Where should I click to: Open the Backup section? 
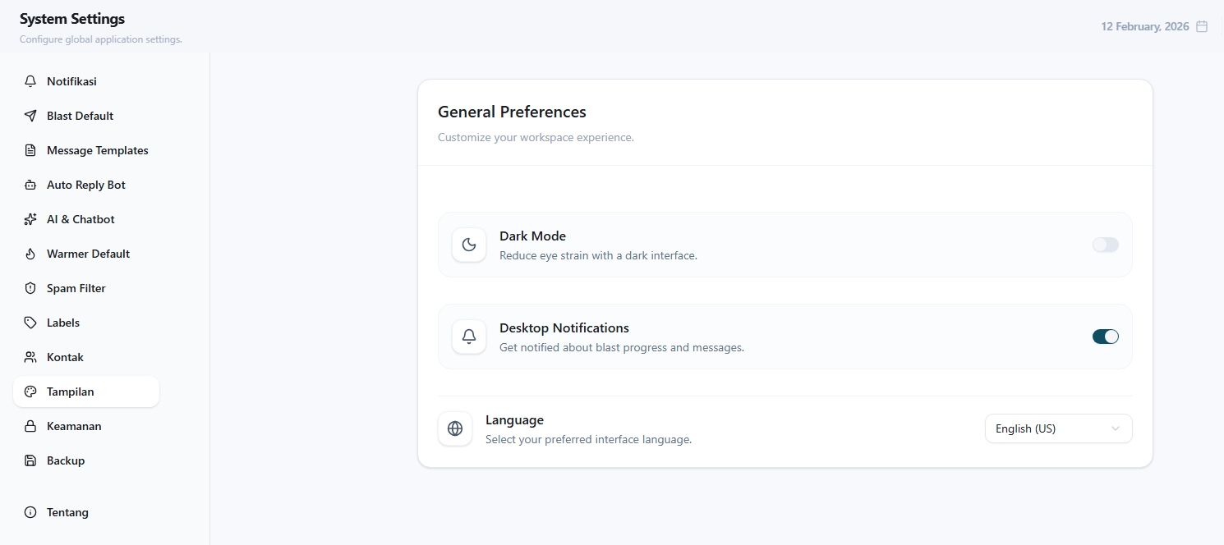click(66, 460)
